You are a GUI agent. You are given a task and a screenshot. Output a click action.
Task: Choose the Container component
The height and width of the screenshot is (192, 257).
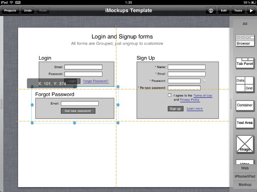click(x=245, y=105)
